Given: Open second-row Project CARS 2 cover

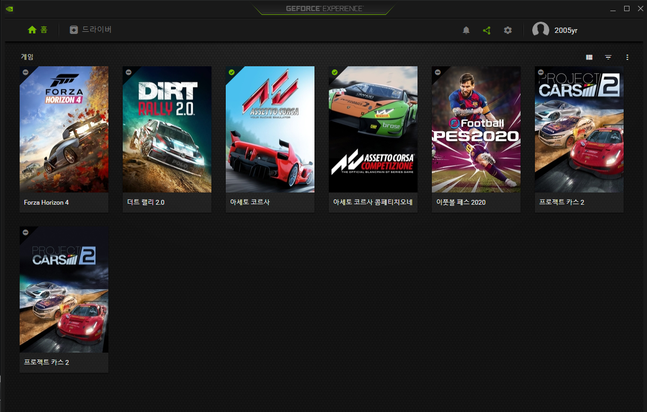Looking at the screenshot, I should [x=64, y=290].
